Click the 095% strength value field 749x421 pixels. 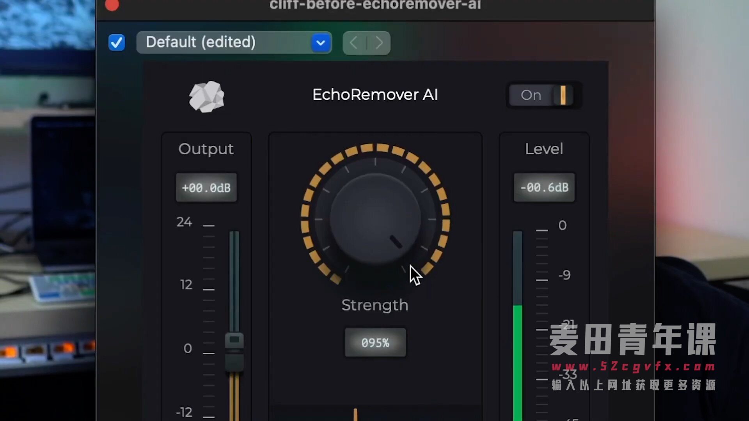coord(375,343)
